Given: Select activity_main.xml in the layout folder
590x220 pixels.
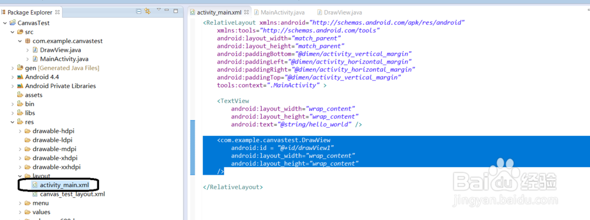Looking at the screenshot, I should (x=64, y=185).
